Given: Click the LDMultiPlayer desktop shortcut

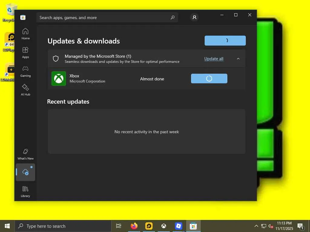Looking at the screenshot, I should tap(8, 72).
